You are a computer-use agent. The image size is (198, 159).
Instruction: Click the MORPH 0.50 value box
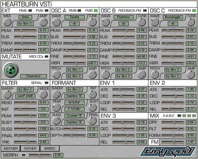(x=58, y=155)
